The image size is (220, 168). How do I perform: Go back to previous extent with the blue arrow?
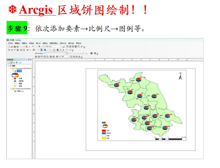28,50
